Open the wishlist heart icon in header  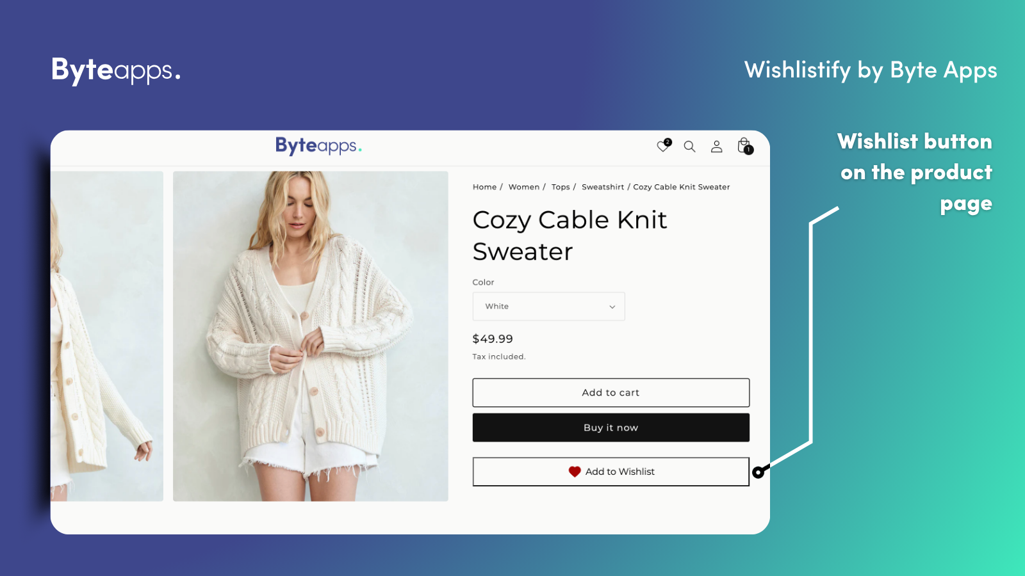[x=664, y=146]
